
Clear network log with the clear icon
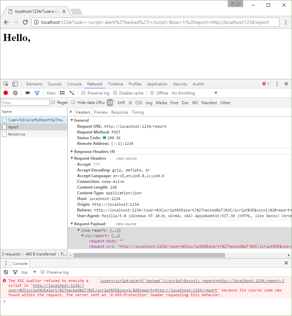coord(15,93)
